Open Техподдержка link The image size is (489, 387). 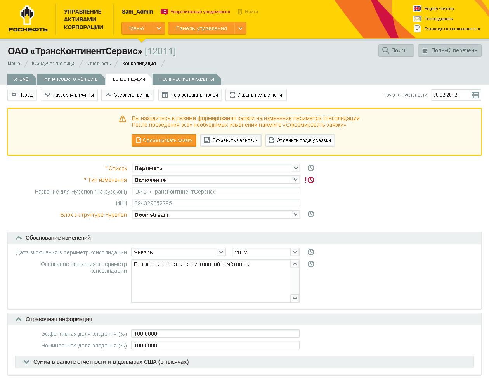coord(439,19)
